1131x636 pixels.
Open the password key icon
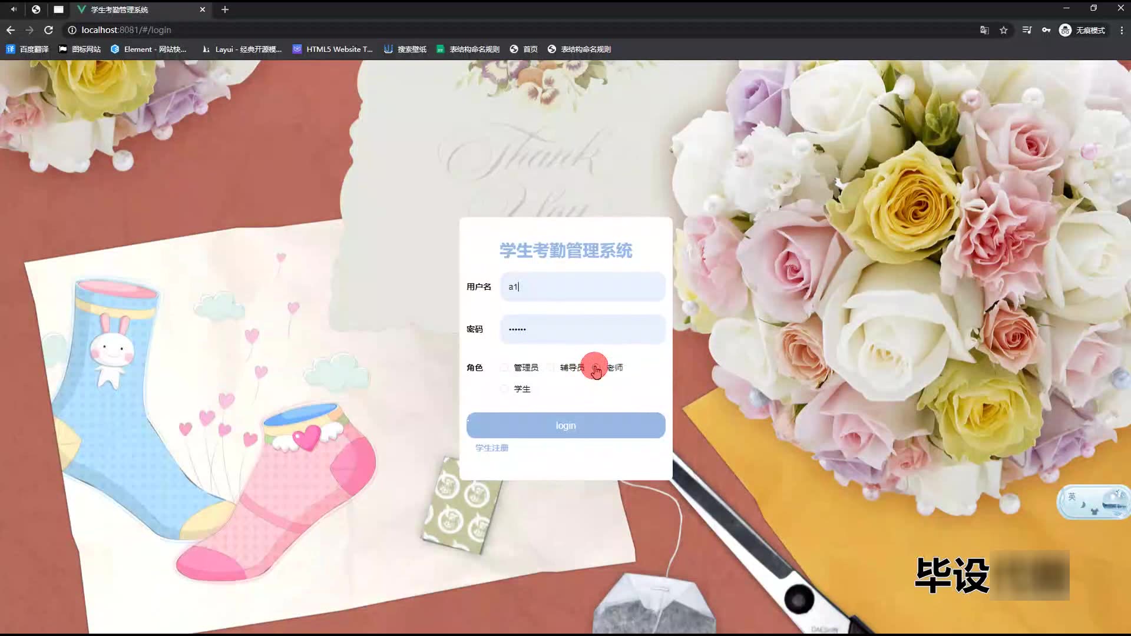coord(1046,30)
